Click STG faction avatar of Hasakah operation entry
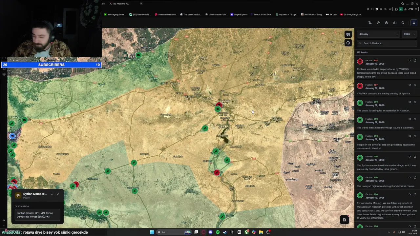This screenshot has height=236, width=420. (360, 103)
